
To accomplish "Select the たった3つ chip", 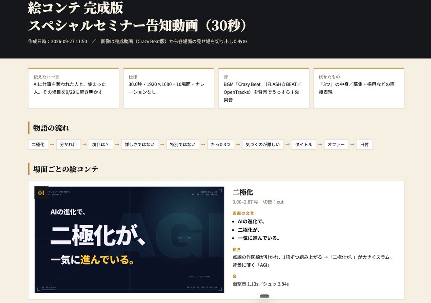I will click(221, 145).
